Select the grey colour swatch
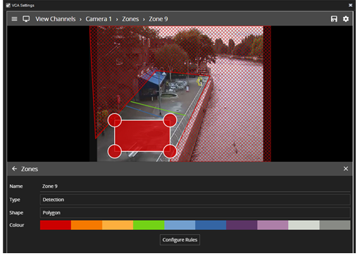The image size is (360, 256). pyautogui.click(x=335, y=225)
